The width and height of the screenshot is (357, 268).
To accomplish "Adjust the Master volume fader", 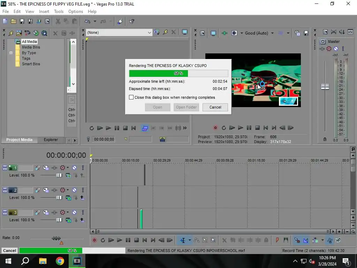I will (x=325, y=87).
